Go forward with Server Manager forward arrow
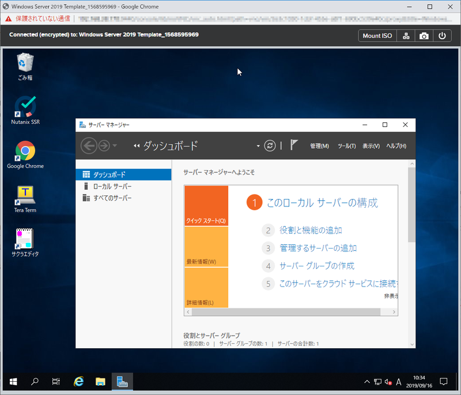This screenshot has width=461, height=395. point(104,145)
